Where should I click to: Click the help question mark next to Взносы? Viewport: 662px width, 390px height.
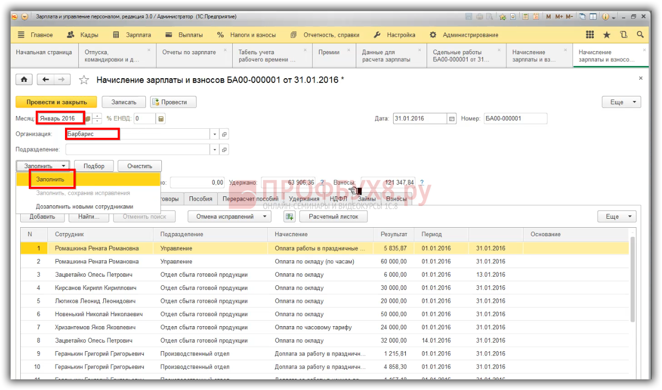tap(422, 182)
